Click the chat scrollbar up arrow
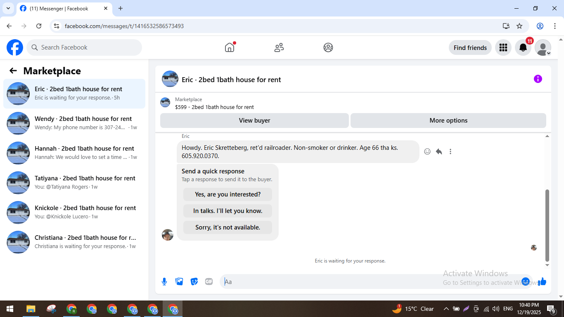 [x=547, y=136]
